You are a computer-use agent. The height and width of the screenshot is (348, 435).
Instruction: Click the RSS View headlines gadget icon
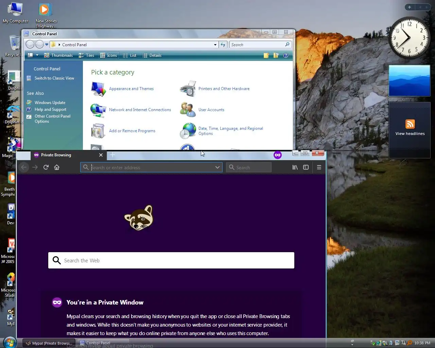point(410,124)
